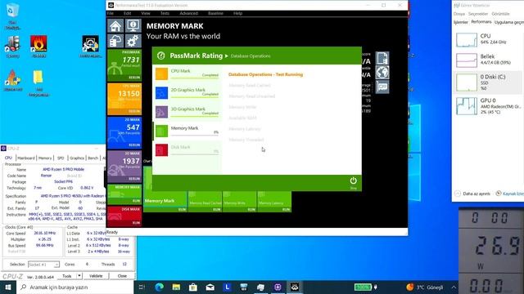Viewport: 524px width, 294px height.
Task: Open cloud baseline manager icon
Action: point(115,41)
